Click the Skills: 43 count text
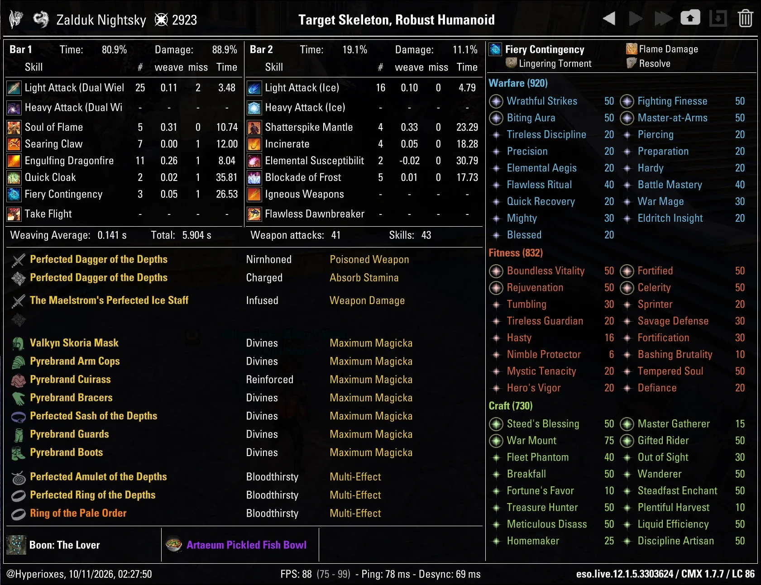This screenshot has width=761, height=585. point(410,235)
